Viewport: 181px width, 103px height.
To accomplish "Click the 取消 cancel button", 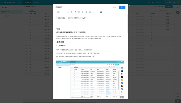I will (x=114, y=7).
